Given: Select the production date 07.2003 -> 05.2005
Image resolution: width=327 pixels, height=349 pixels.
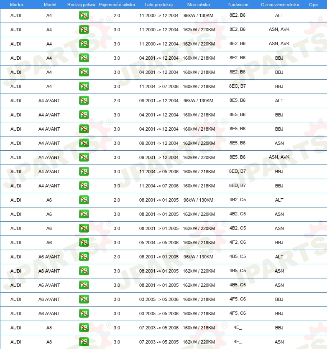Looking at the screenshot, I should [159, 342].
